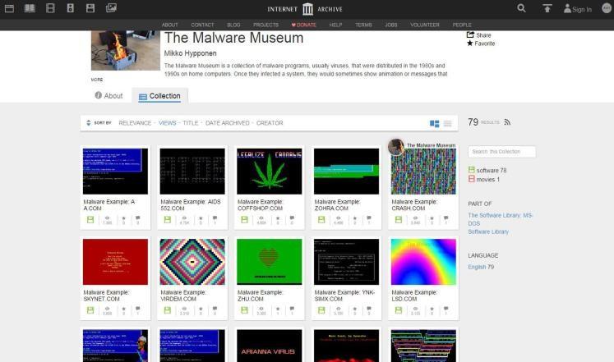Click the Search this Collection field
The width and height of the screenshot is (614, 362).
[502, 152]
